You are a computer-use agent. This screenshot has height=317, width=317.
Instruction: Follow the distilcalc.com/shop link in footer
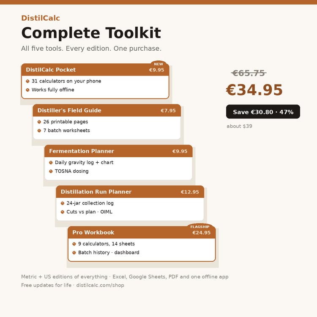pos(100,285)
